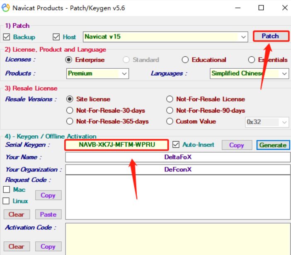This screenshot has width=291, height=255.
Task: Click into the Serial Keygen field
Action: click(117, 145)
